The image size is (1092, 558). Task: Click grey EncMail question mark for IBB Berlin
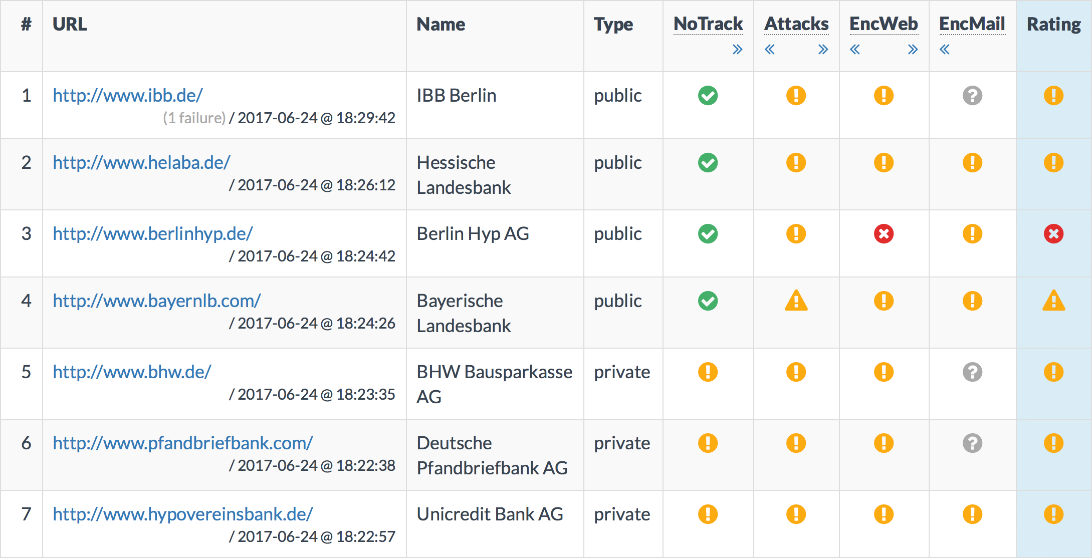[972, 96]
